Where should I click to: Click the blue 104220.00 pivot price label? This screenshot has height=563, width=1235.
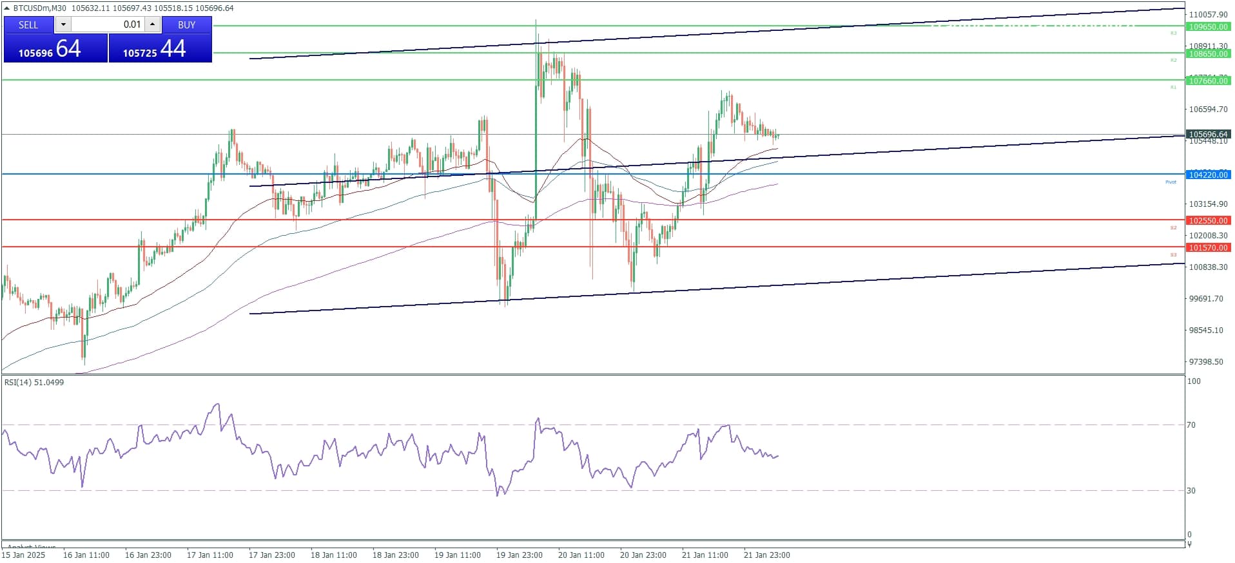(x=1208, y=175)
